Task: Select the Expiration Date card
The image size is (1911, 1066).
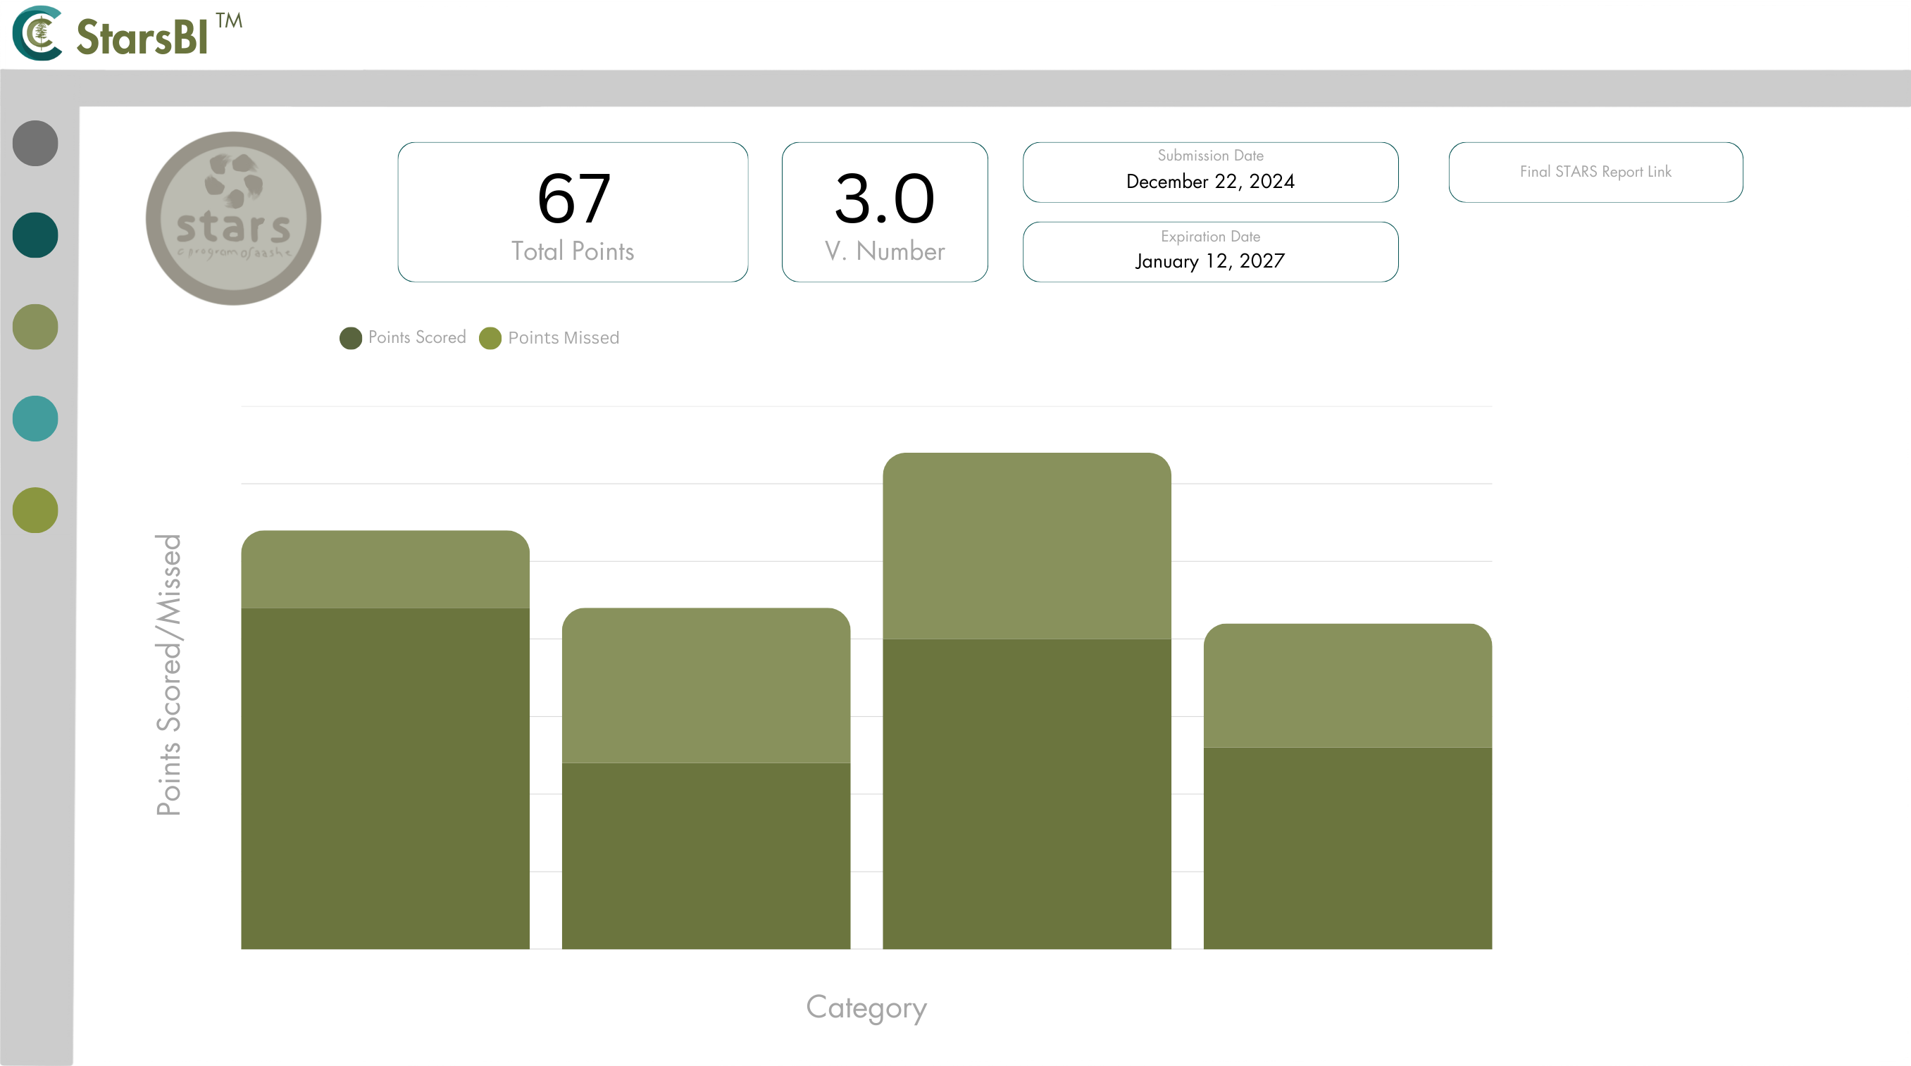Action: [1210, 252]
